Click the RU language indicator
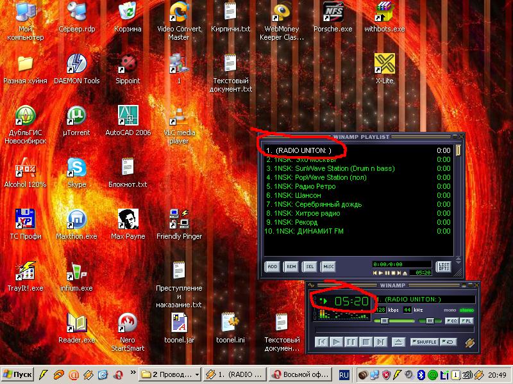The height and width of the screenshot is (384, 513). 344,375
